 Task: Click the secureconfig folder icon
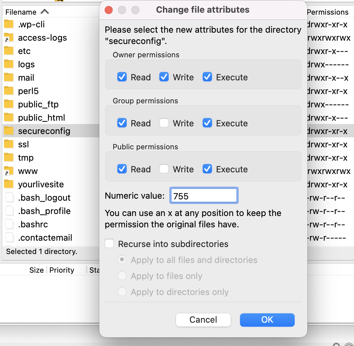tap(9, 131)
